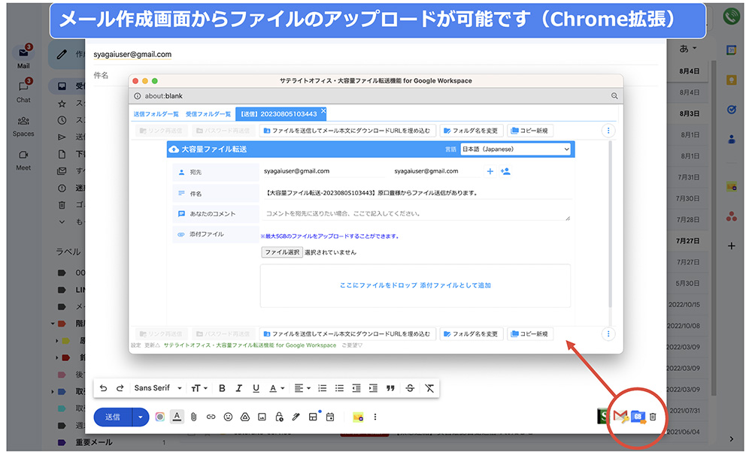Click bottom コピー新規 button
Screen dimensions: 752x452
click(530, 333)
